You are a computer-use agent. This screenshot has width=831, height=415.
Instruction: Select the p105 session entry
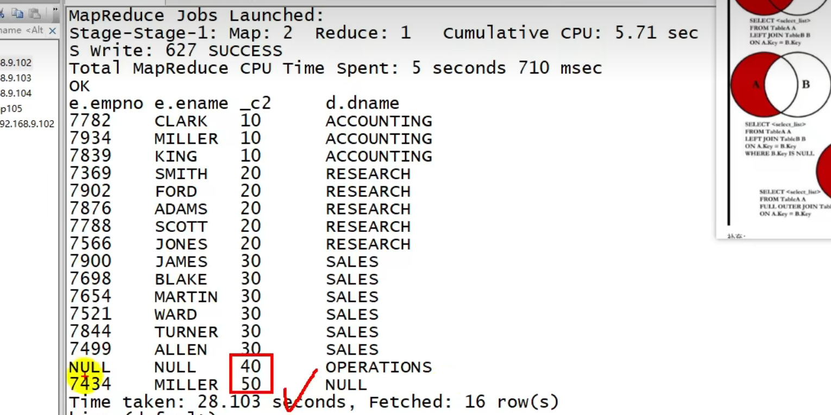pos(11,109)
